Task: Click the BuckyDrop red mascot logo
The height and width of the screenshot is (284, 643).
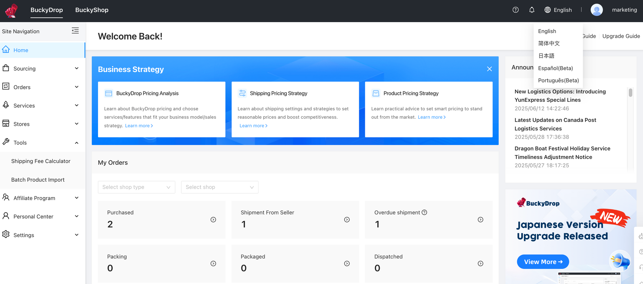Action: (12, 10)
